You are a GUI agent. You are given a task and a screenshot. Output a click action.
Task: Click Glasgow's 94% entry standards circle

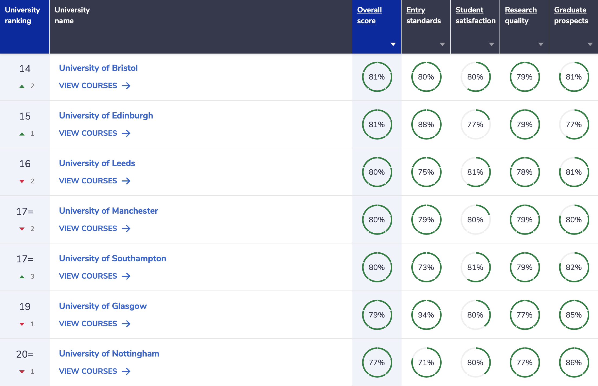[426, 315]
